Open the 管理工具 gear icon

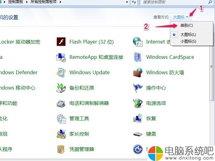pos(61,119)
